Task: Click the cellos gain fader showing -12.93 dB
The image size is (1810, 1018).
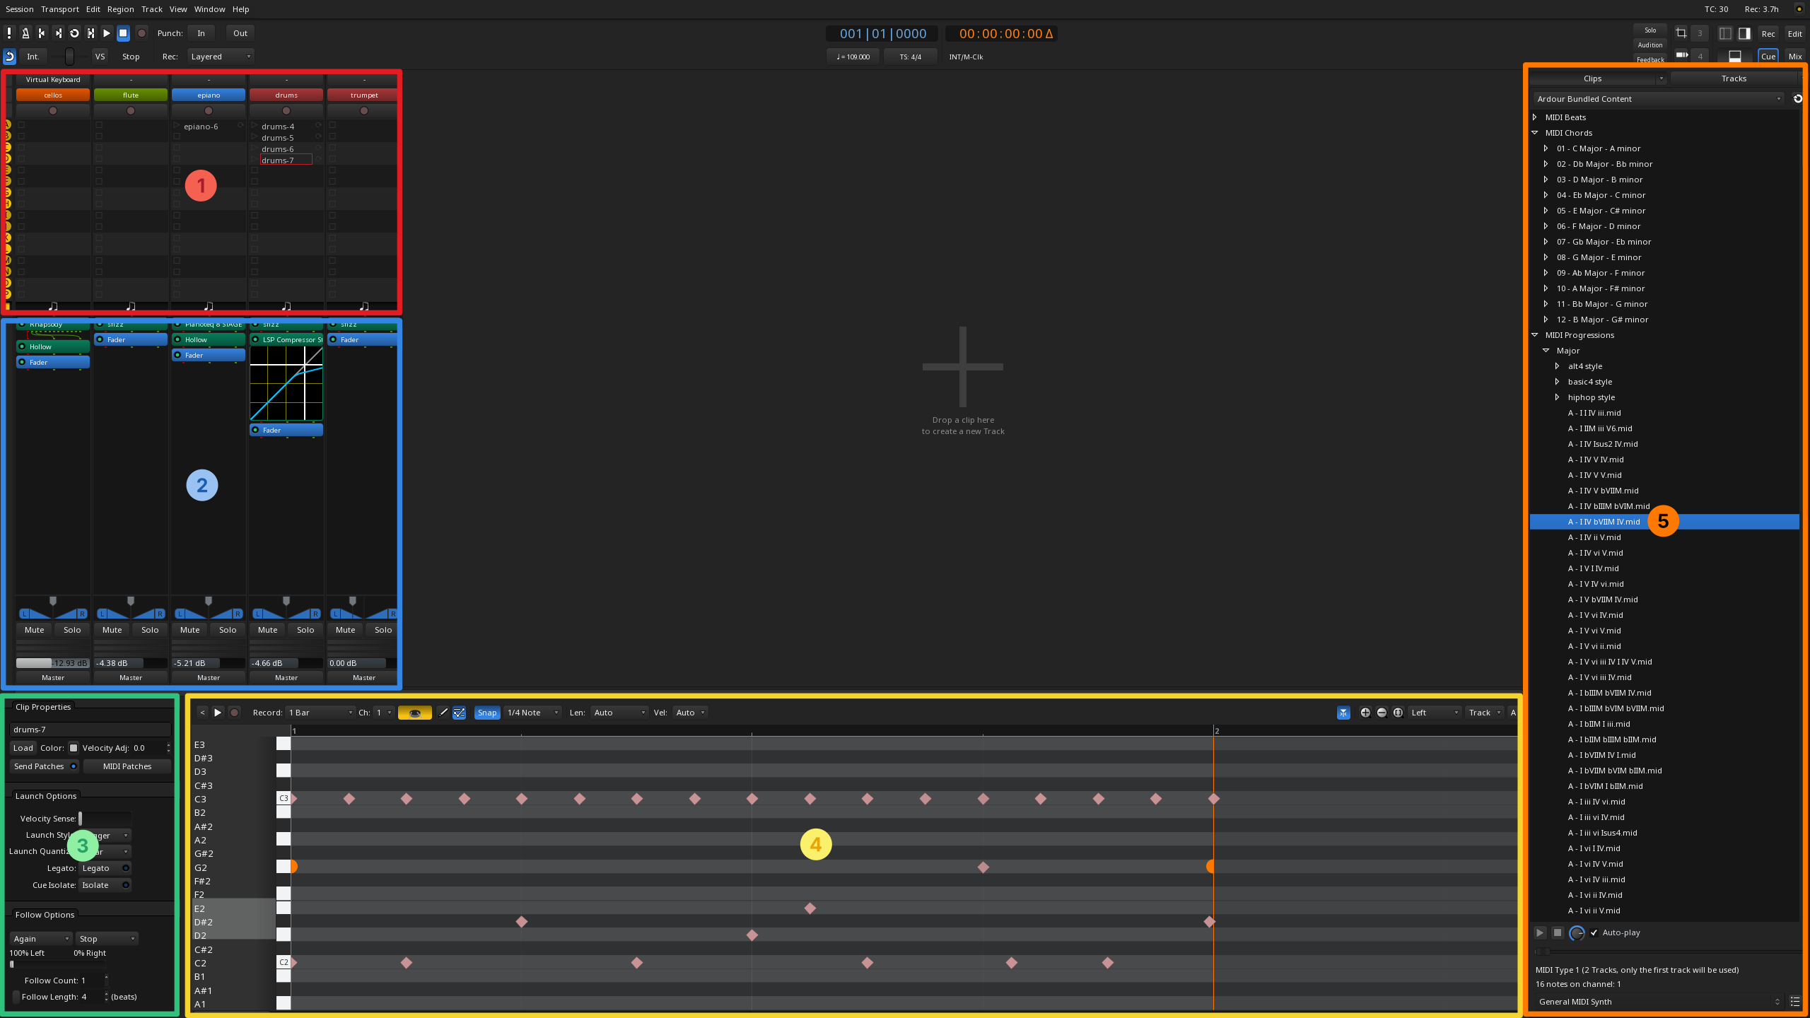Action: 53,663
